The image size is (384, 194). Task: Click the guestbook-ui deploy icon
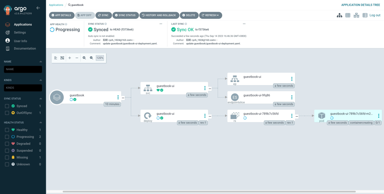point(148,115)
